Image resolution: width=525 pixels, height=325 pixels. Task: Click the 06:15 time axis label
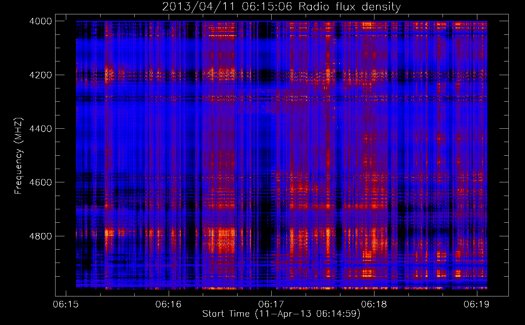[x=66, y=304]
